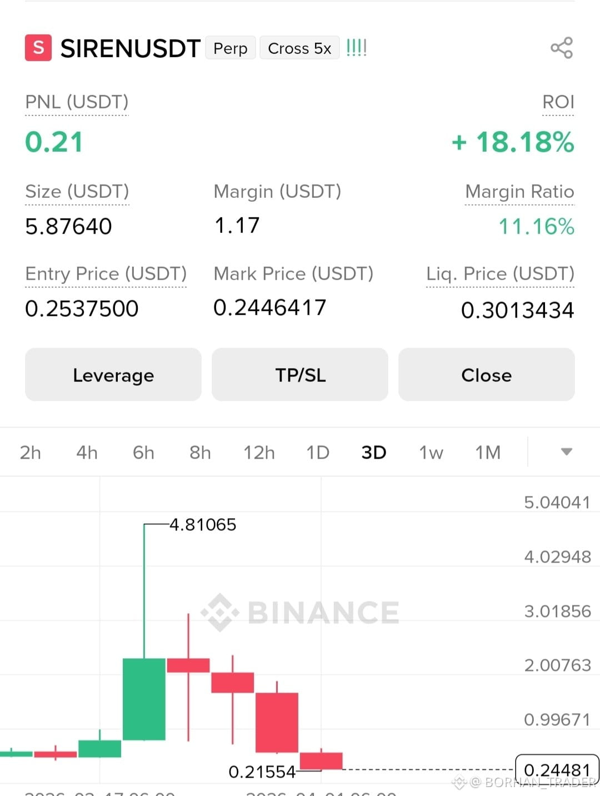Tap the chart high label 4.81065
Screen dimensions: 600x796
click(203, 525)
